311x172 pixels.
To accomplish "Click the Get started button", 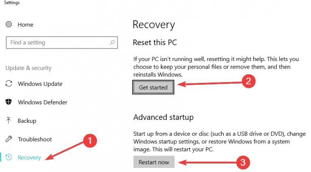I will [153, 87].
